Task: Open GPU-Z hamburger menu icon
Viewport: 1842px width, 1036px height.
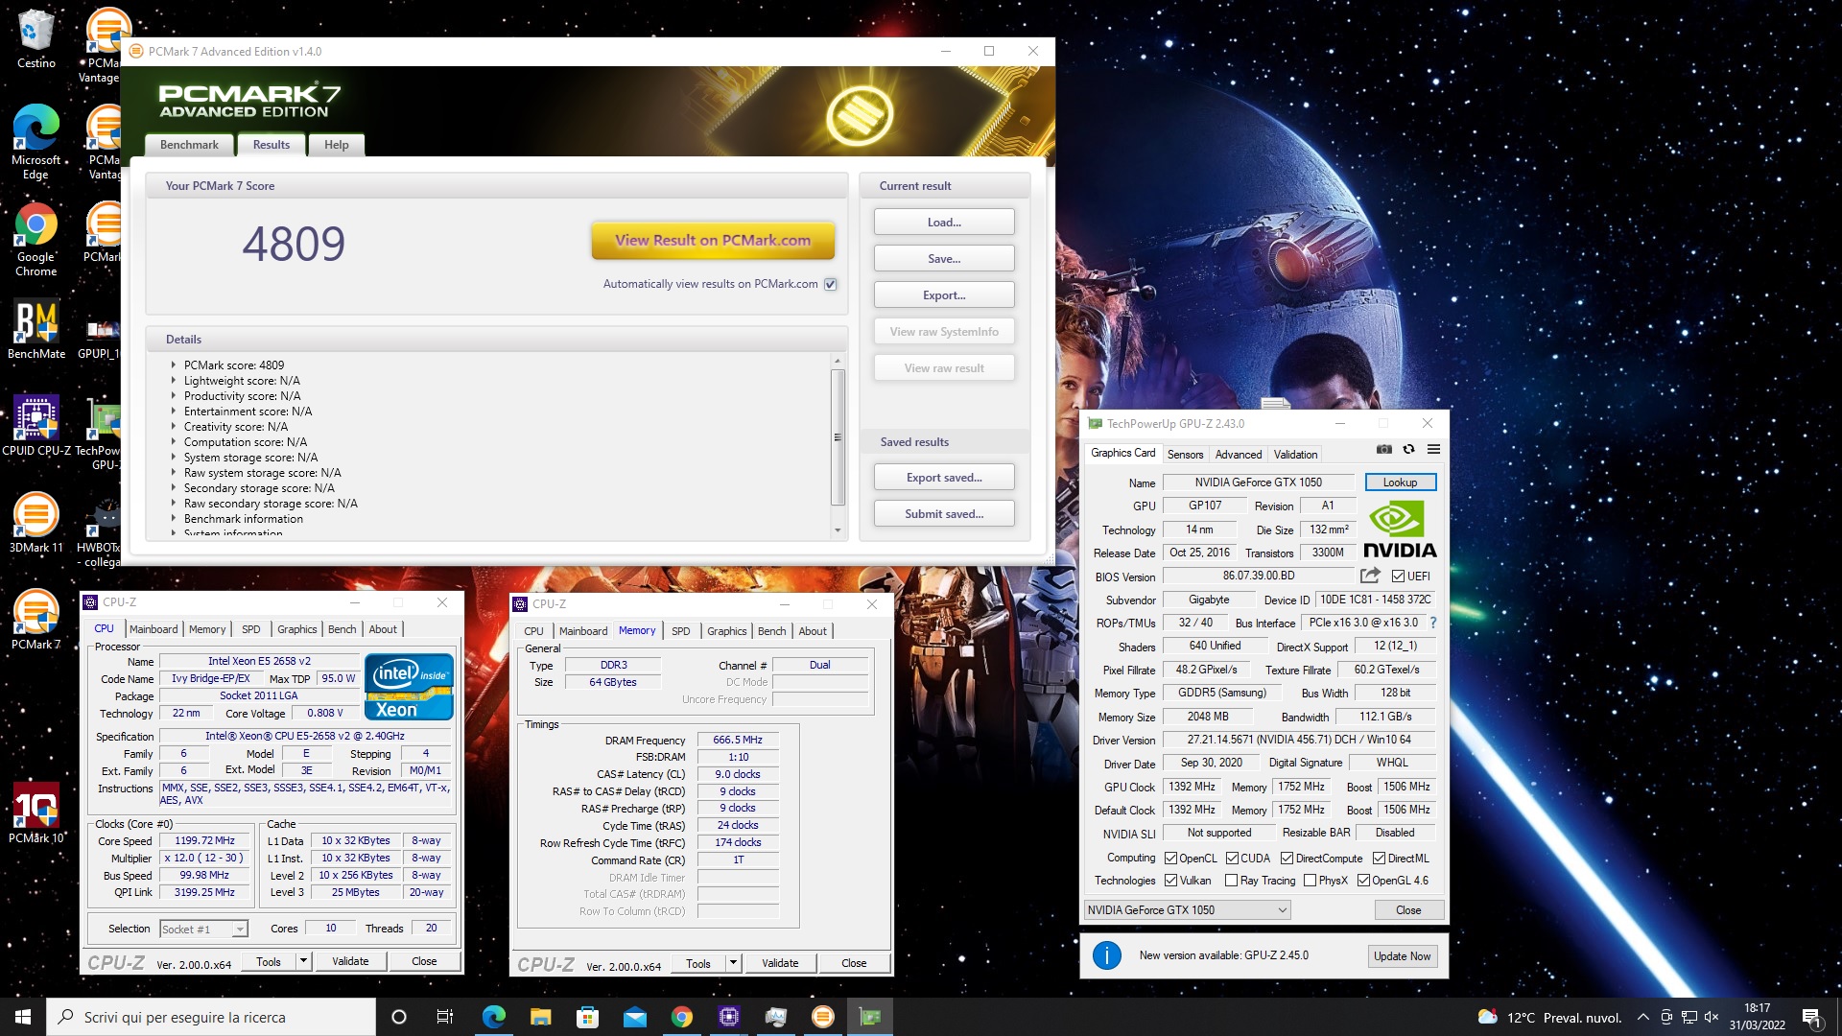Action: point(1433,449)
